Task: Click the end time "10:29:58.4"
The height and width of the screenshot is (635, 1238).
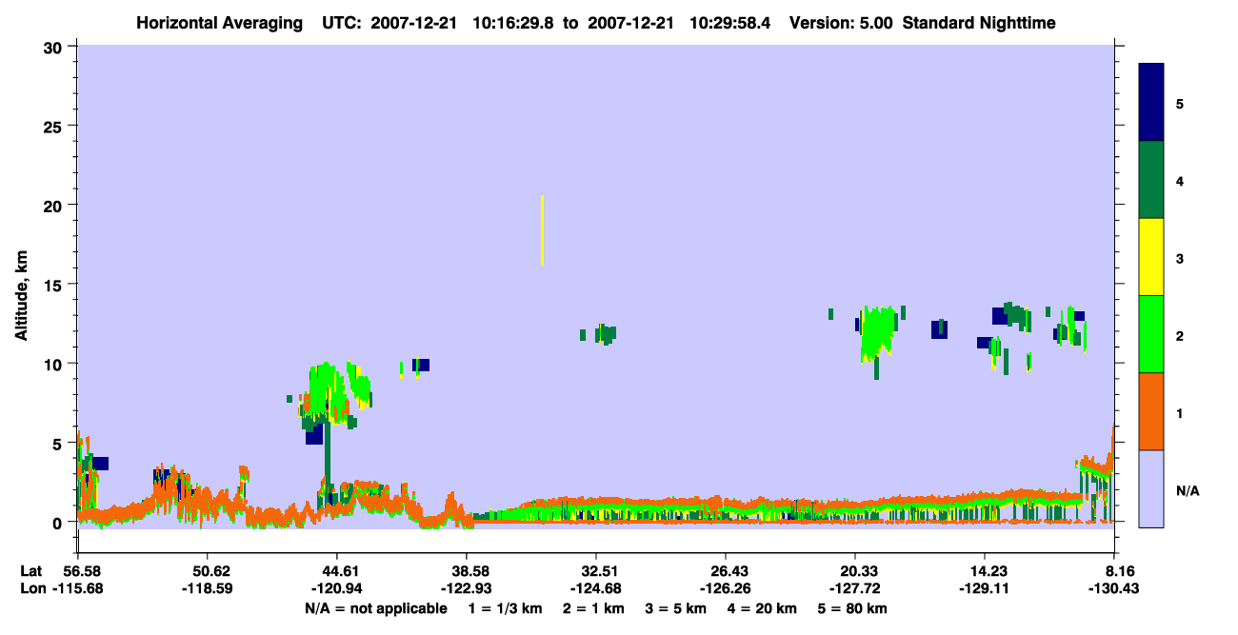Action: tap(732, 23)
